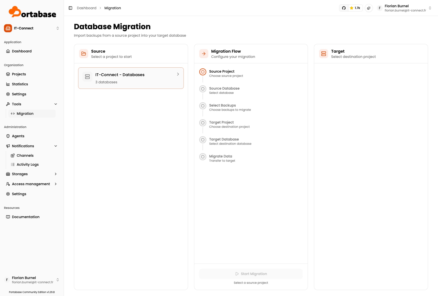Collapse the Tools section chevron
The height and width of the screenshot is (296, 438).
click(x=56, y=104)
